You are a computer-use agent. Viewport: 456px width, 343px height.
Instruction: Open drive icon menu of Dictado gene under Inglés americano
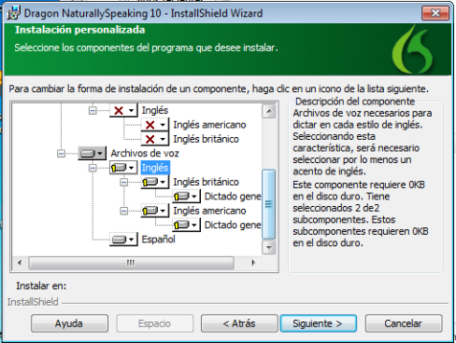(x=186, y=225)
